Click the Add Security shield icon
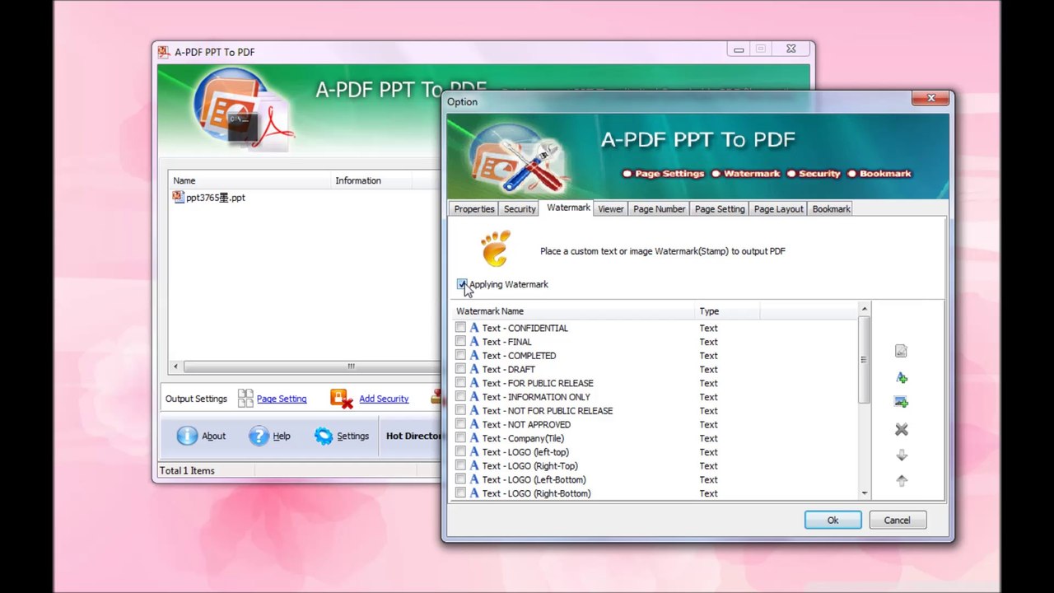The image size is (1054, 593). pyautogui.click(x=341, y=399)
